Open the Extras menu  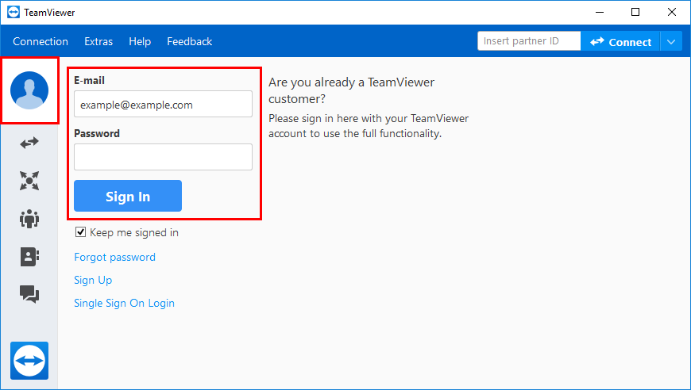(98, 41)
